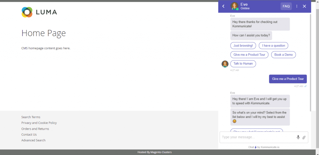This screenshot has height=155, width=319.
Task: Click Eve's small avatar beside the message list
Action: tap(225, 64)
